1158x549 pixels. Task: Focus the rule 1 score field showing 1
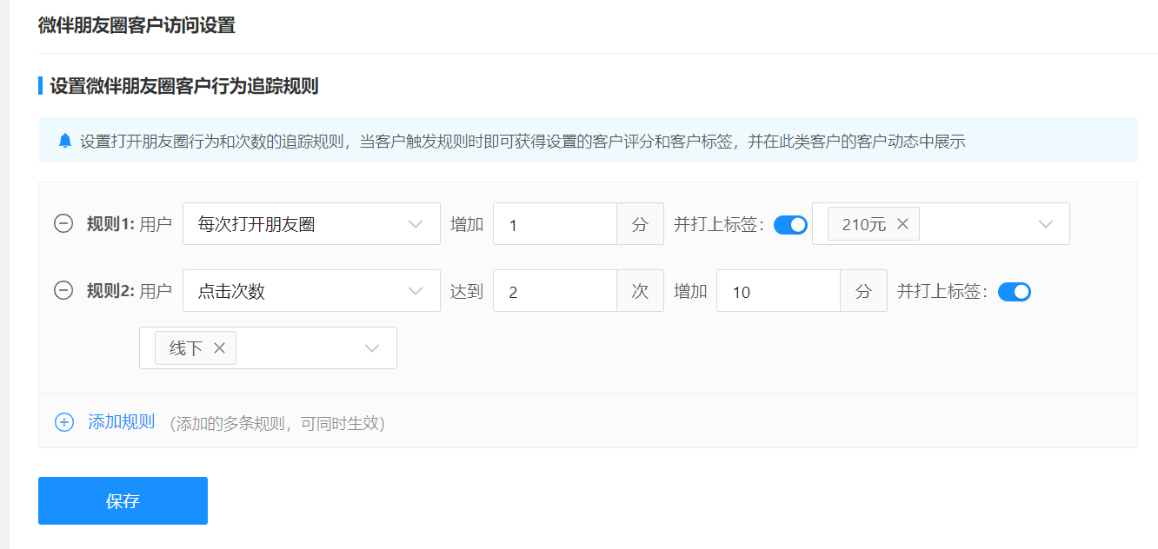pos(555,225)
